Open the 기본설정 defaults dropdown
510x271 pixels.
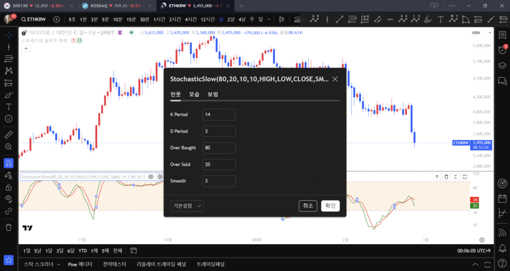[187, 206]
